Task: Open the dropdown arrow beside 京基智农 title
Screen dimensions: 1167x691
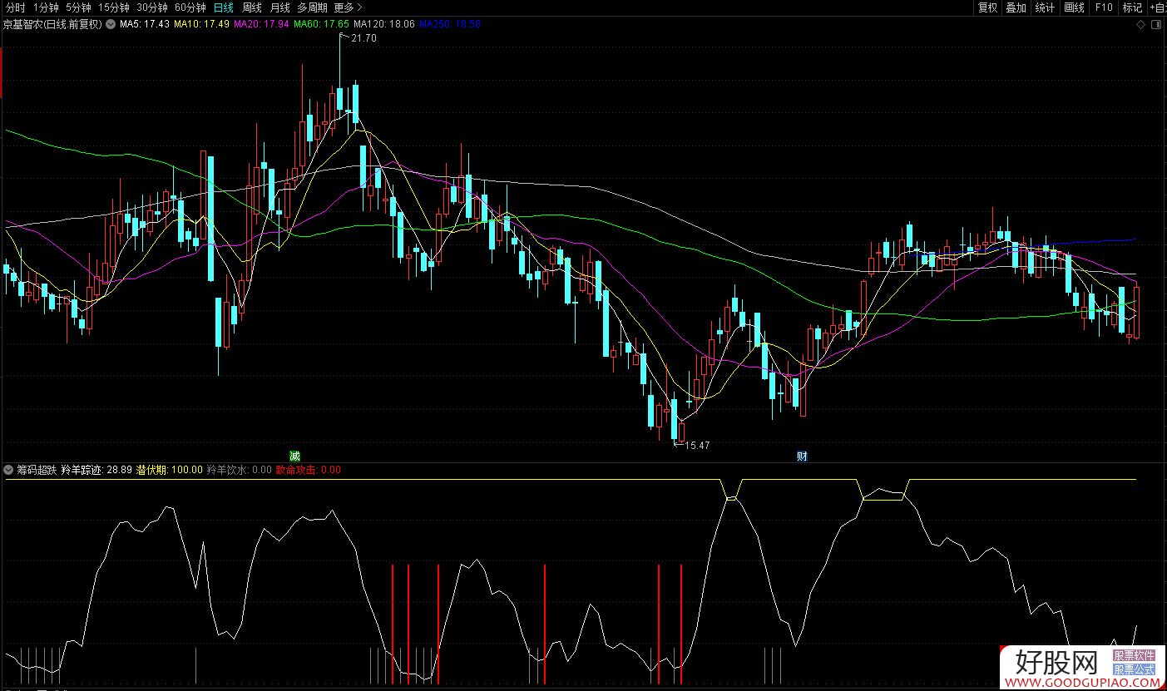Action: pyautogui.click(x=110, y=24)
